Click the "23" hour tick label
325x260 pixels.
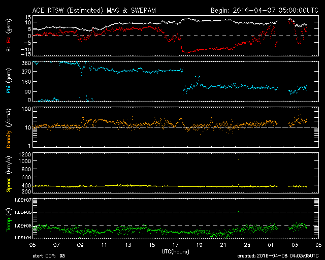tap(247, 245)
